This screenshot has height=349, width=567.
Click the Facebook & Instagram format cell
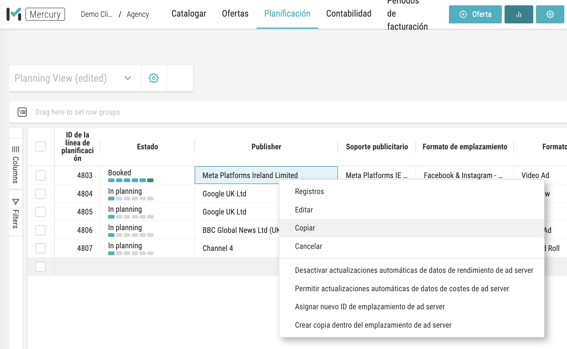[x=465, y=175]
